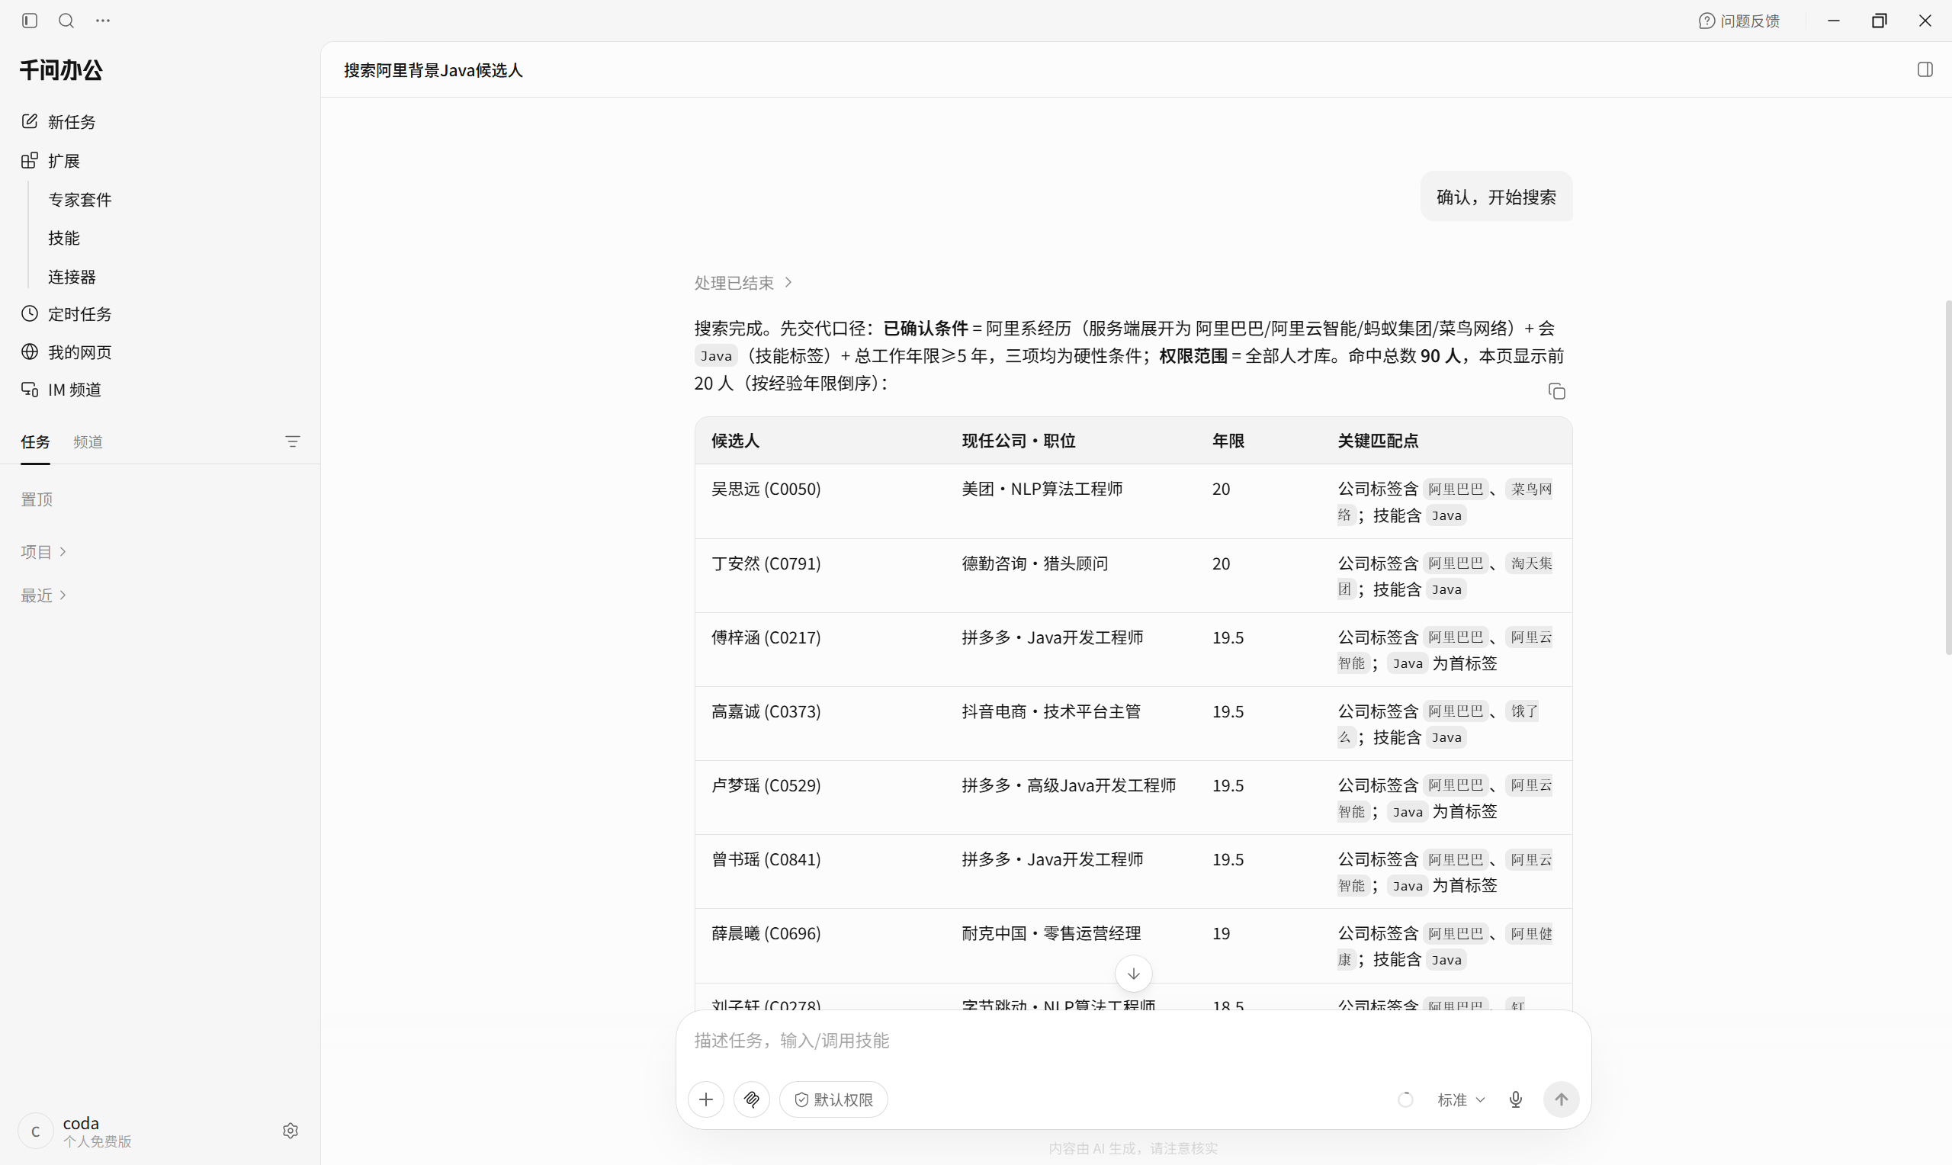Click the coda user avatar
This screenshot has width=1952, height=1165.
click(x=35, y=1131)
